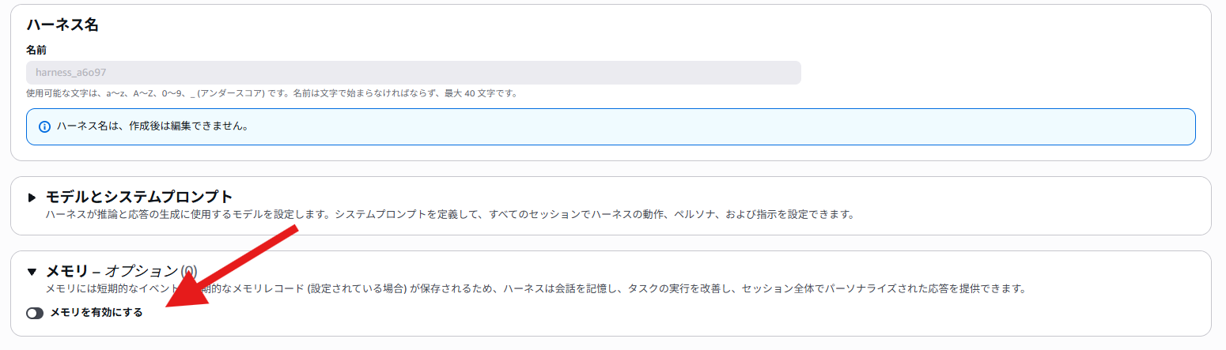Click the ハーネス名 section heading
The height and width of the screenshot is (350, 1226).
(62, 24)
